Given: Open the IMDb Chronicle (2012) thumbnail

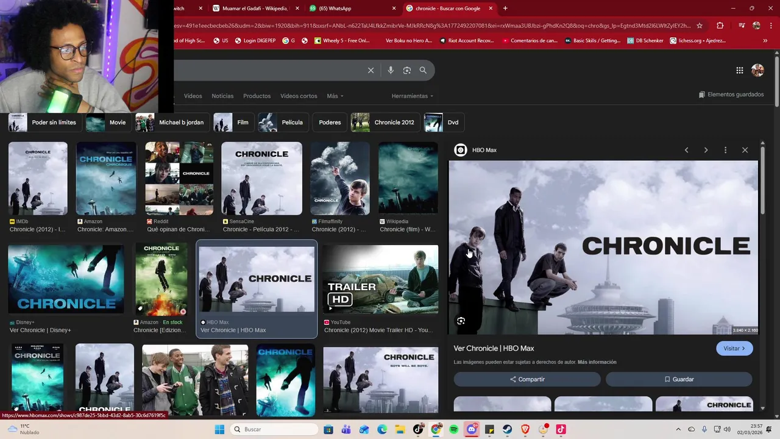Looking at the screenshot, I should (38, 179).
